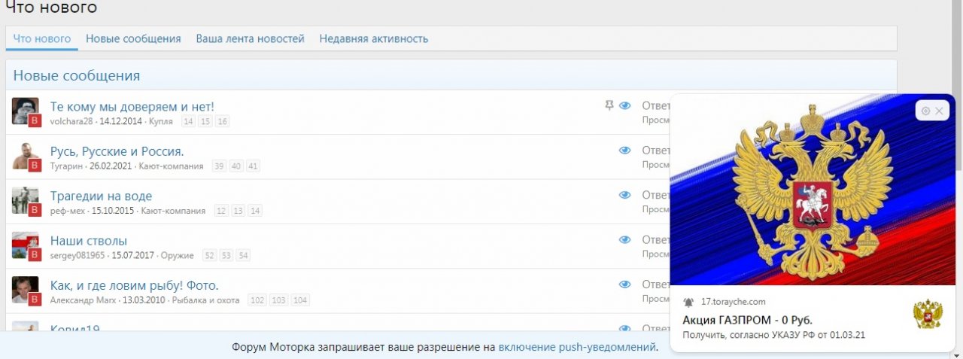Jump to page 39 of 'Русь, Русские и Россия'
This screenshot has height=359, width=963.
click(219, 166)
